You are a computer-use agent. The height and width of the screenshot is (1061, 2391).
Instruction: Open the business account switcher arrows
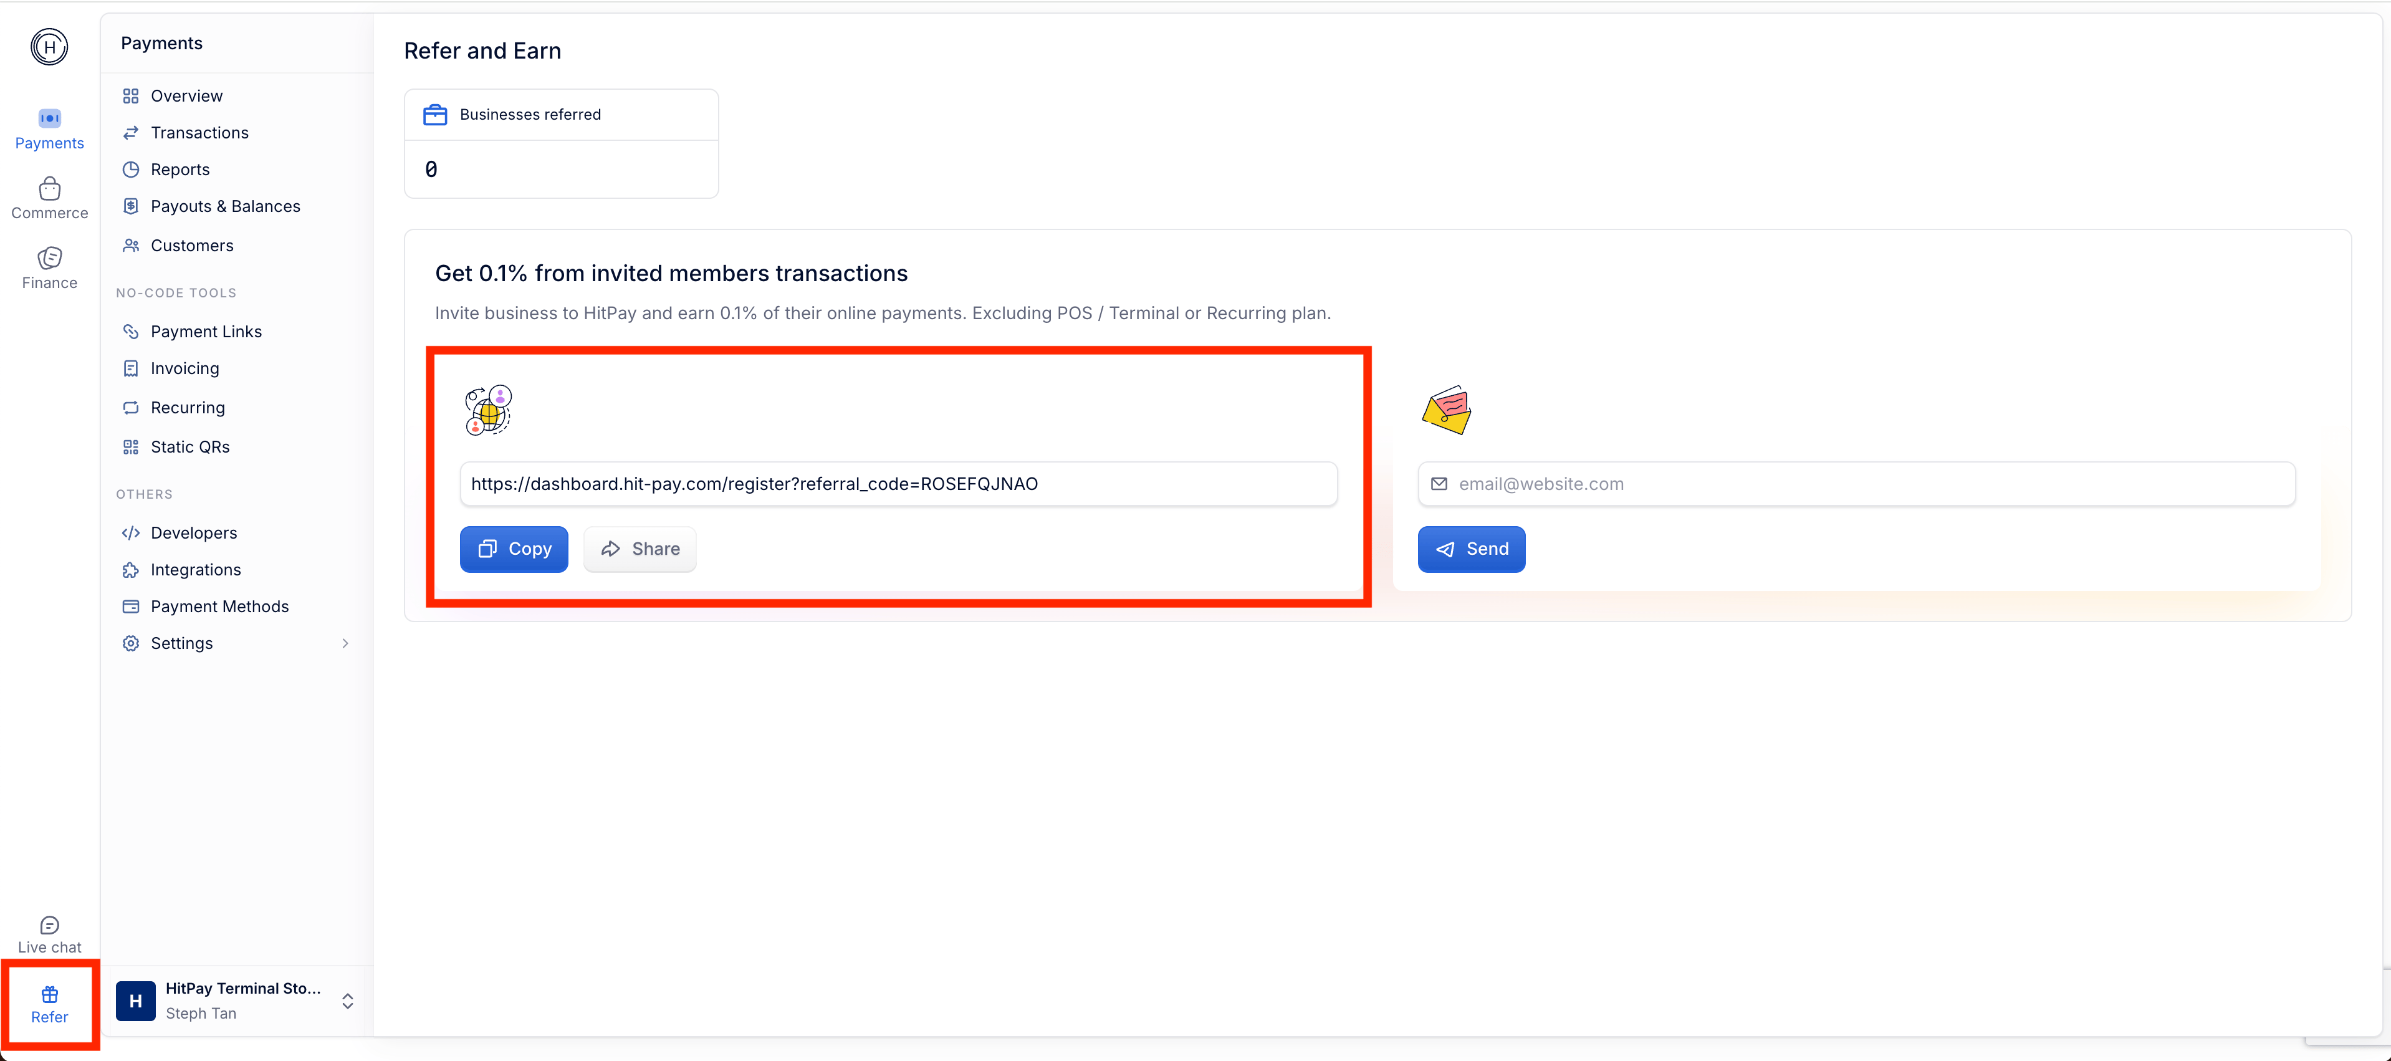pyautogui.click(x=347, y=1001)
